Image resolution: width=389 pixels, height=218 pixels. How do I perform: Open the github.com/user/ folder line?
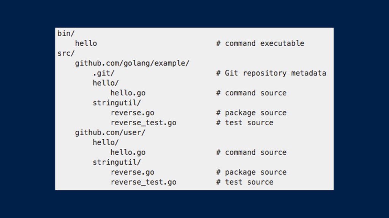pos(110,133)
